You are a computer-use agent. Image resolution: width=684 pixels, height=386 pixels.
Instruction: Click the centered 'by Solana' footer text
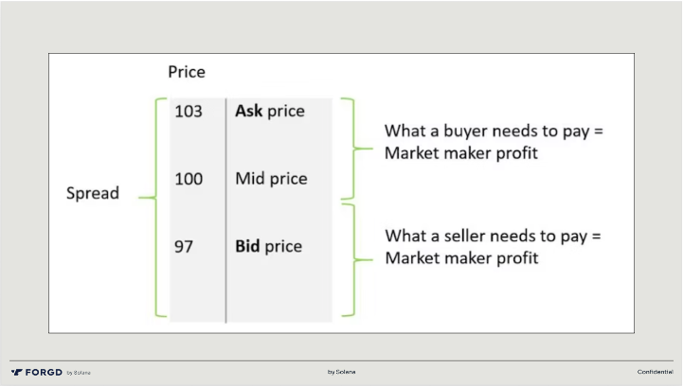342,372
